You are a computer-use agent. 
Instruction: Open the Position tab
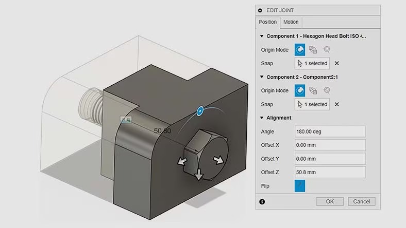268,22
